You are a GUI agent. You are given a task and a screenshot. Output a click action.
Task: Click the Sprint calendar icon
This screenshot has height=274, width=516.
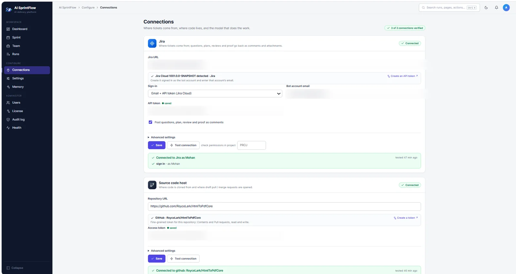8,37
